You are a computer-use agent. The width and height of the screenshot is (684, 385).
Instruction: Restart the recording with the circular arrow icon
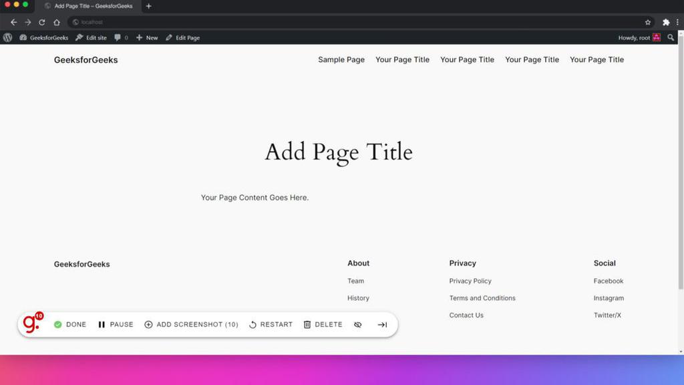pos(252,324)
